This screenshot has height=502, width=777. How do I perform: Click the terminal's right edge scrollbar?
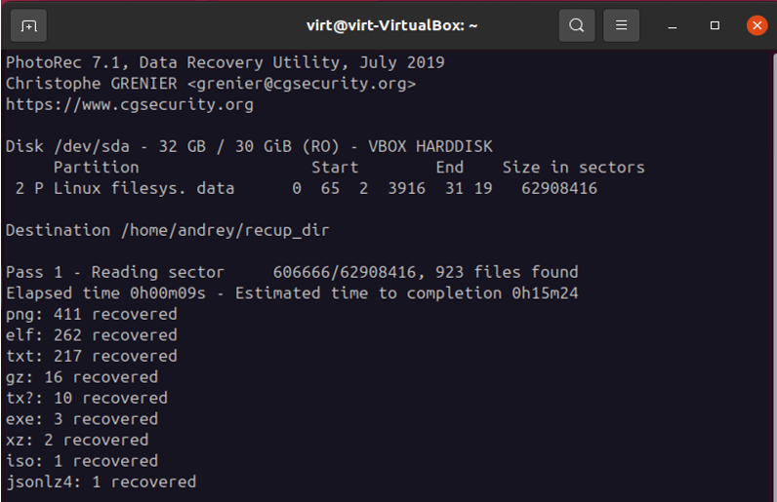pyautogui.click(x=774, y=276)
